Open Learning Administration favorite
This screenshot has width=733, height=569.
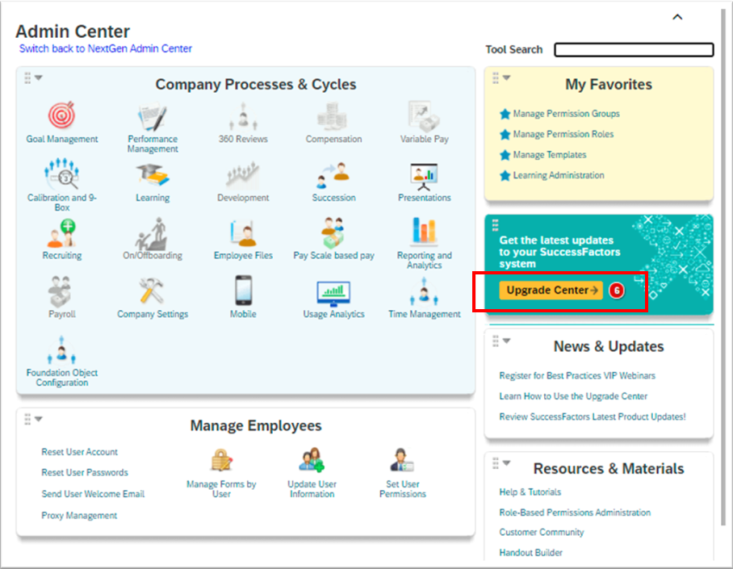point(559,175)
